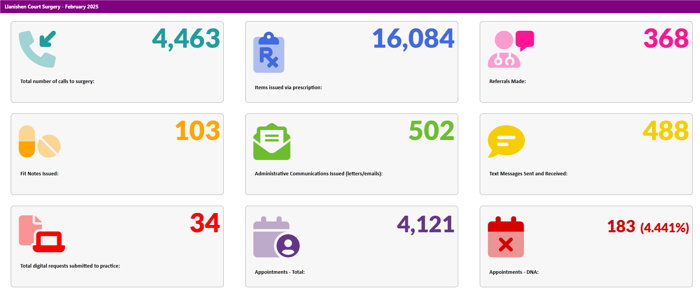Select the 103 fit notes value
Screen dimensions: 700x293
(198, 131)
